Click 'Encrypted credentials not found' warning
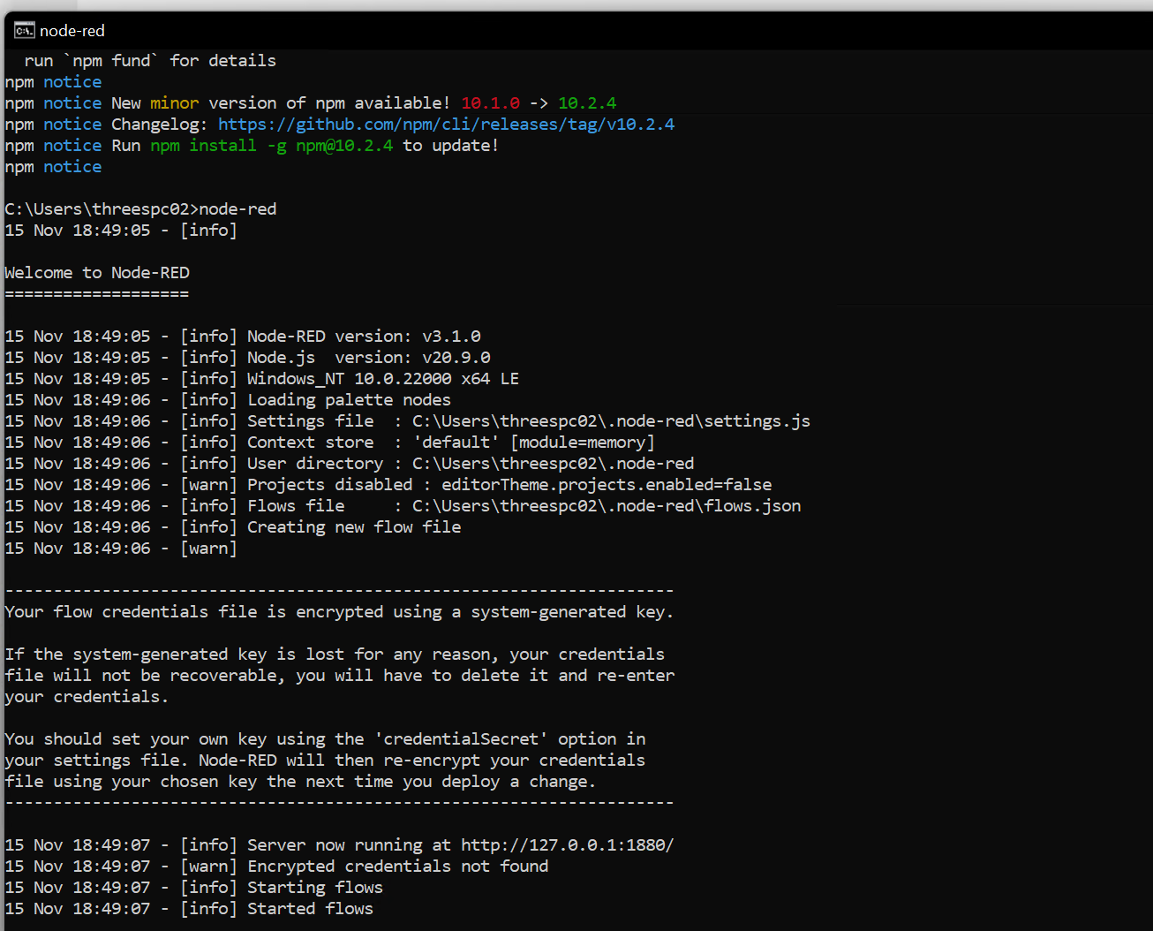Viewport: 1153px width, 931px height. click(397, 867)
